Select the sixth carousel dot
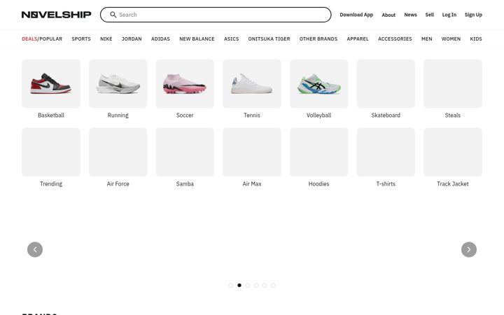Image resolution: width=504 pixels, height=315 pixels. 272,285
